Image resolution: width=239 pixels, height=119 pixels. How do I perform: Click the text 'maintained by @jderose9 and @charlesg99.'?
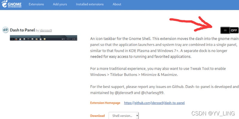[127, 93]
